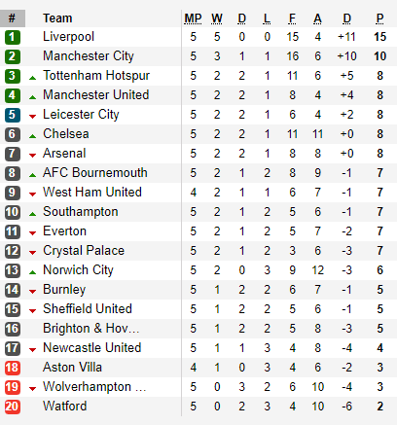Click the F goals for header
The image size is (397, 425).
tap(292, 18)
